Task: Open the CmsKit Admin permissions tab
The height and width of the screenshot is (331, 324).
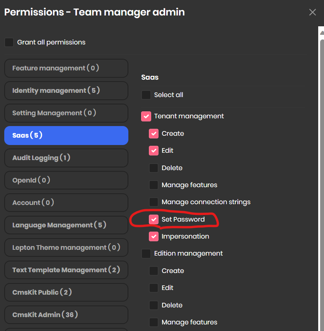Action: (66, 315)
